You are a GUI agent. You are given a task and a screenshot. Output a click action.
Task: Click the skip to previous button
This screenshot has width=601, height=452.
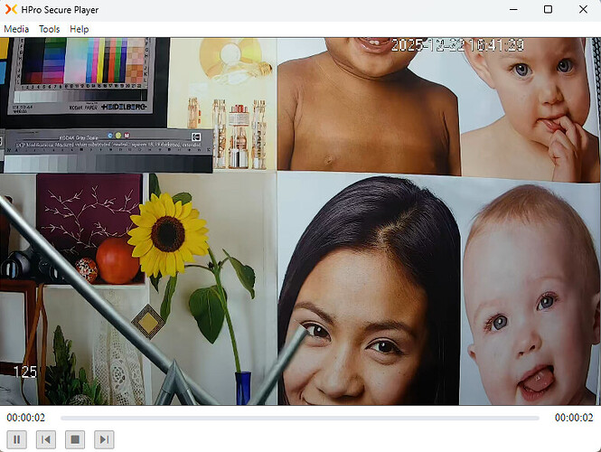[x=47, y=439]
